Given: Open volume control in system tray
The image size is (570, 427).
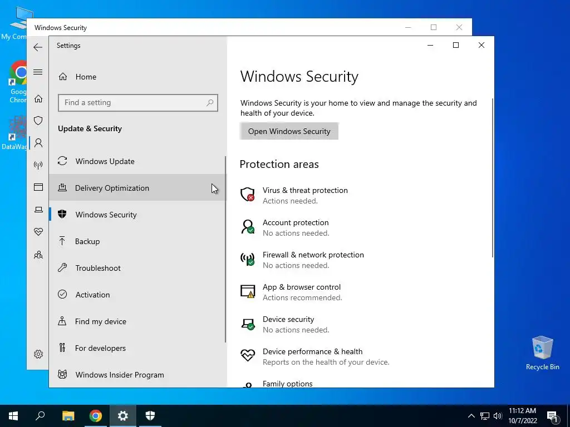Looking at the screenshot, I should click(498, 416).
